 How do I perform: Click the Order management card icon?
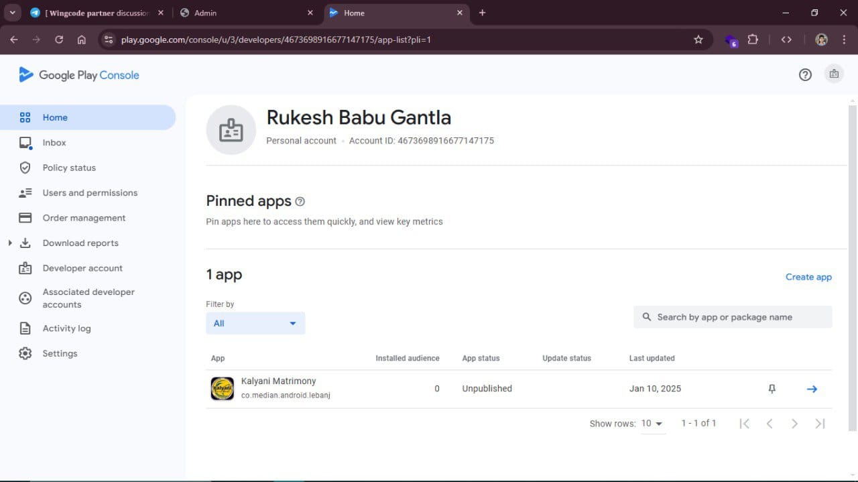click(25, 218)
